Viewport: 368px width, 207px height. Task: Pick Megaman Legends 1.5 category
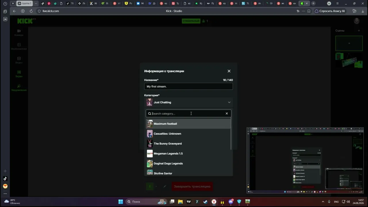coord(188,154)
